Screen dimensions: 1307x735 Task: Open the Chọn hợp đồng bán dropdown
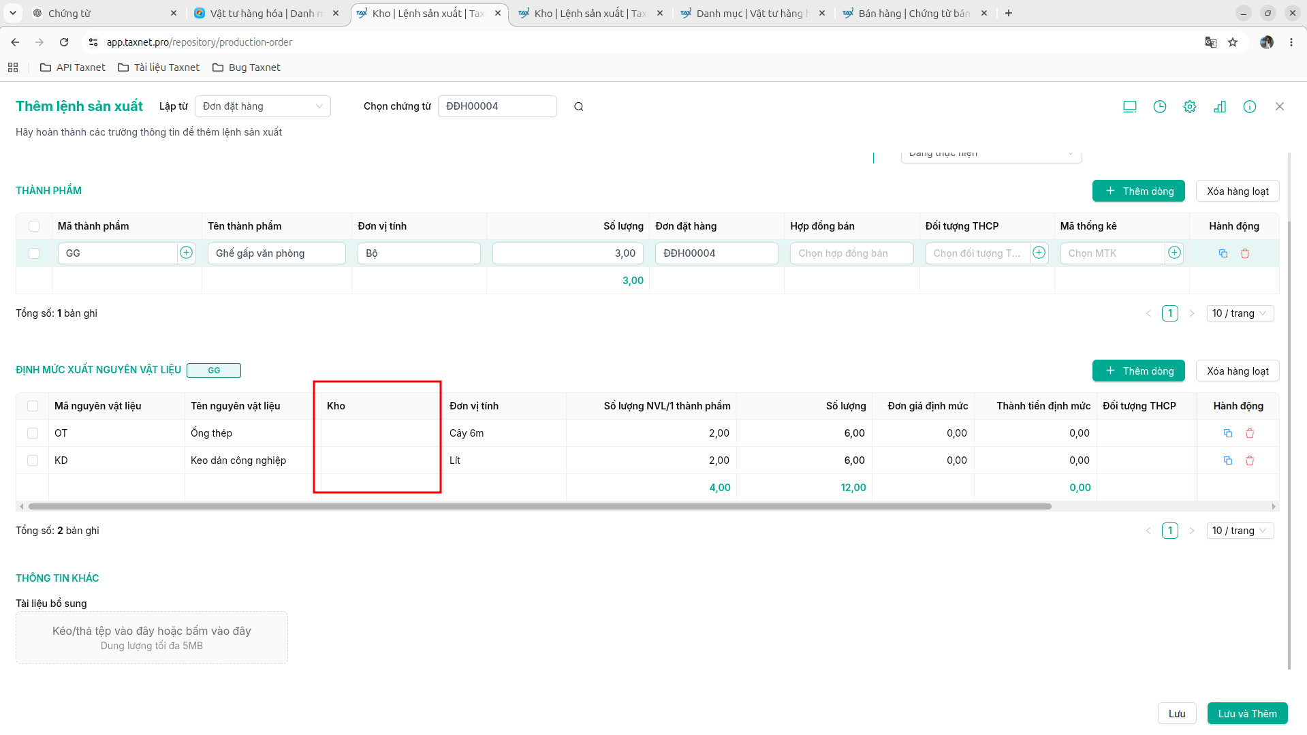click(851, 253)
